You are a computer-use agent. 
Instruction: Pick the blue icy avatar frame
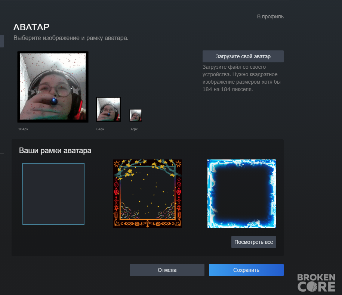point(242,194)
